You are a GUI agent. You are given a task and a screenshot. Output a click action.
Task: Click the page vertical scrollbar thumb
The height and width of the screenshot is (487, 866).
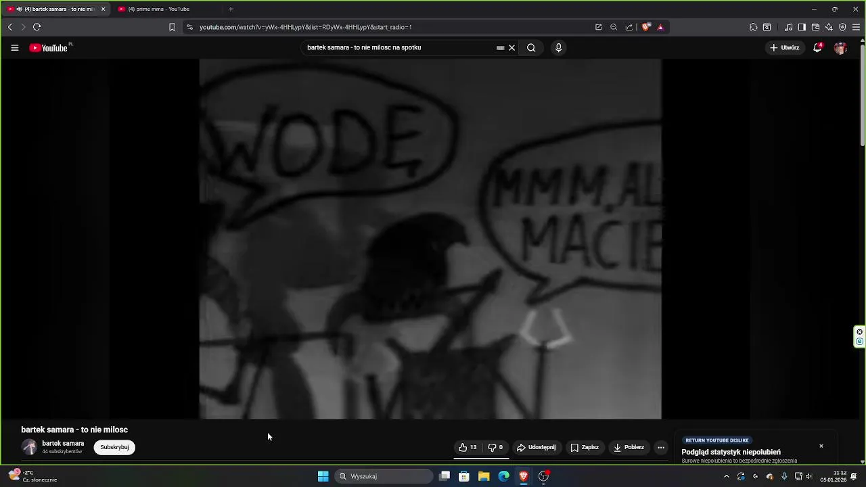click(x=862, y=95)
